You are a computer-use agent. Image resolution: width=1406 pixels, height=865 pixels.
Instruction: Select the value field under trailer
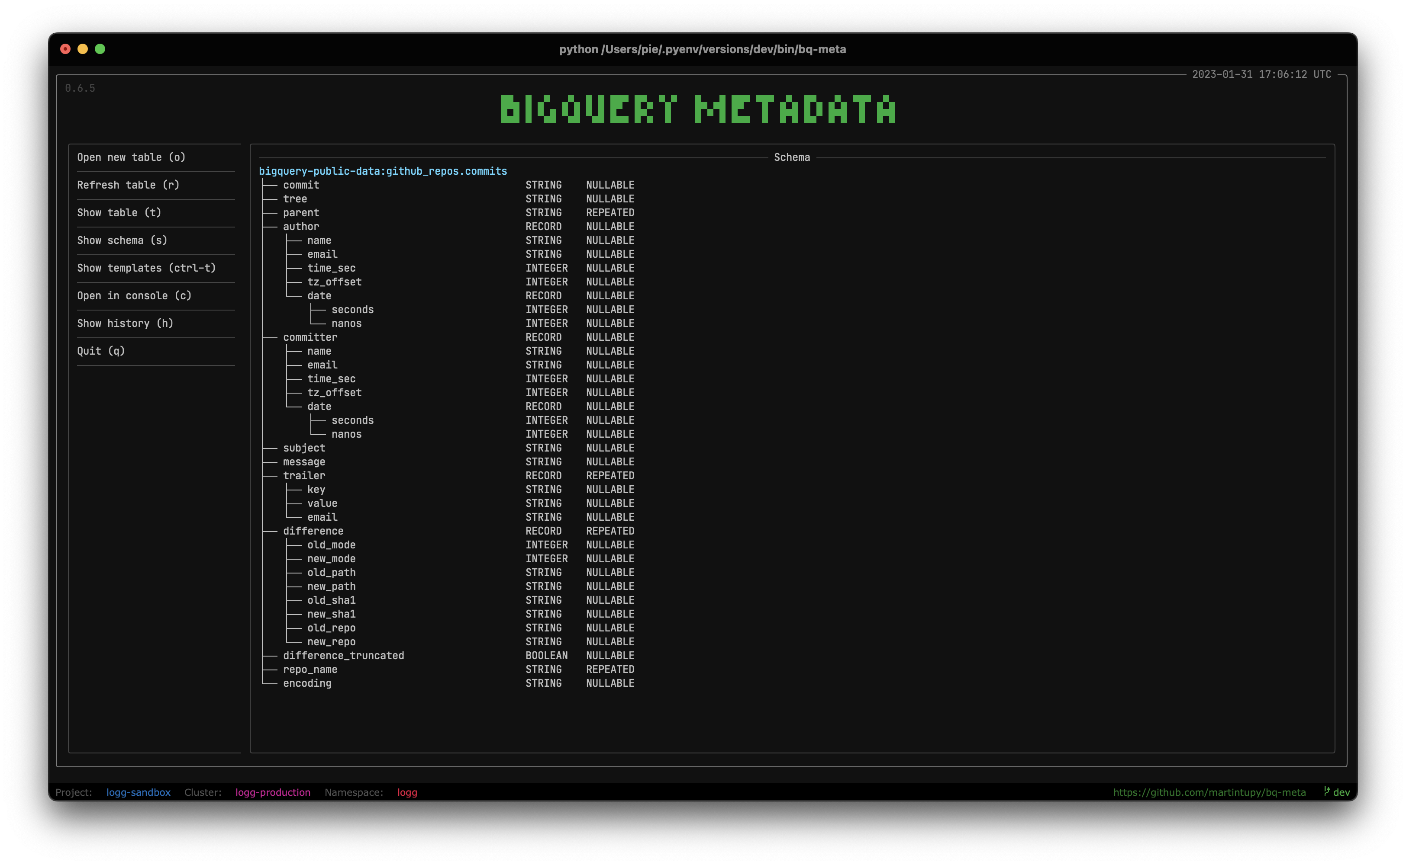click(460, 503)
